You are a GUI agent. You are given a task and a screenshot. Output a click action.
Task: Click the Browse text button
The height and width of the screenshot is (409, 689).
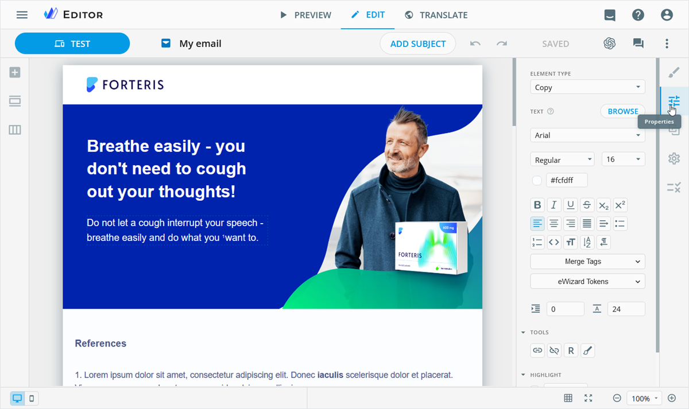[x=622, y=111]
